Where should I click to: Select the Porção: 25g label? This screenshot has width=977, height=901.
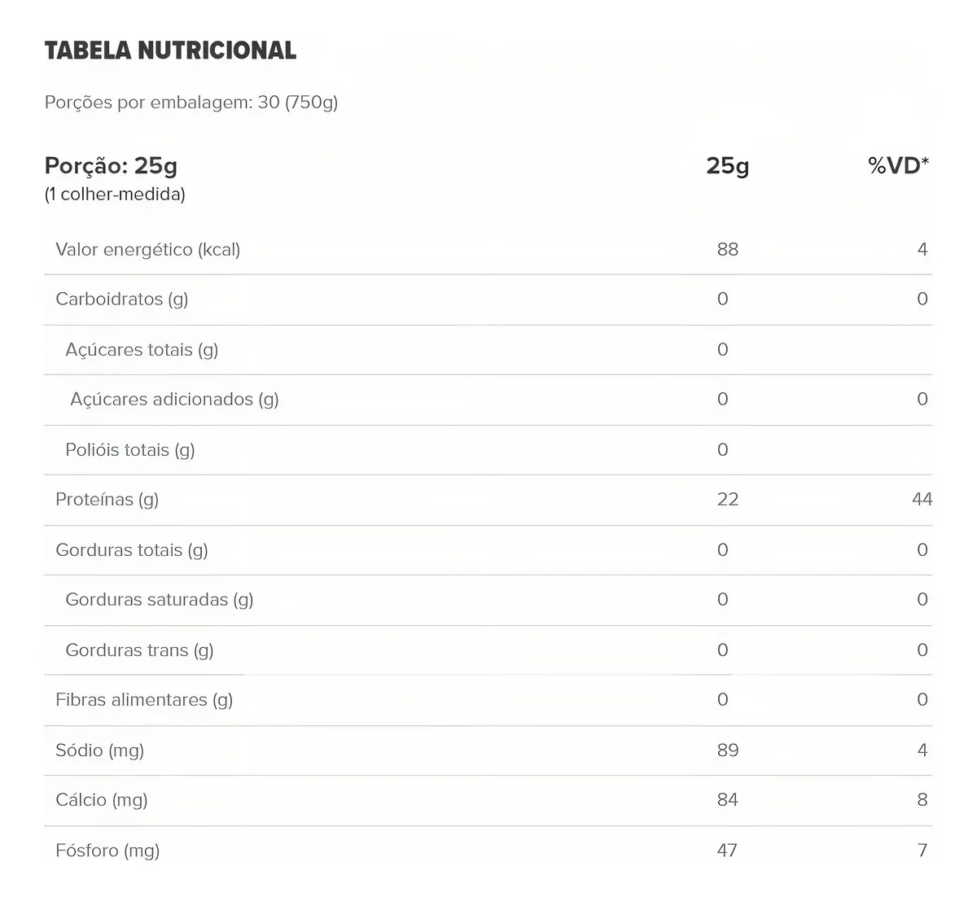(x=111, y=165)
